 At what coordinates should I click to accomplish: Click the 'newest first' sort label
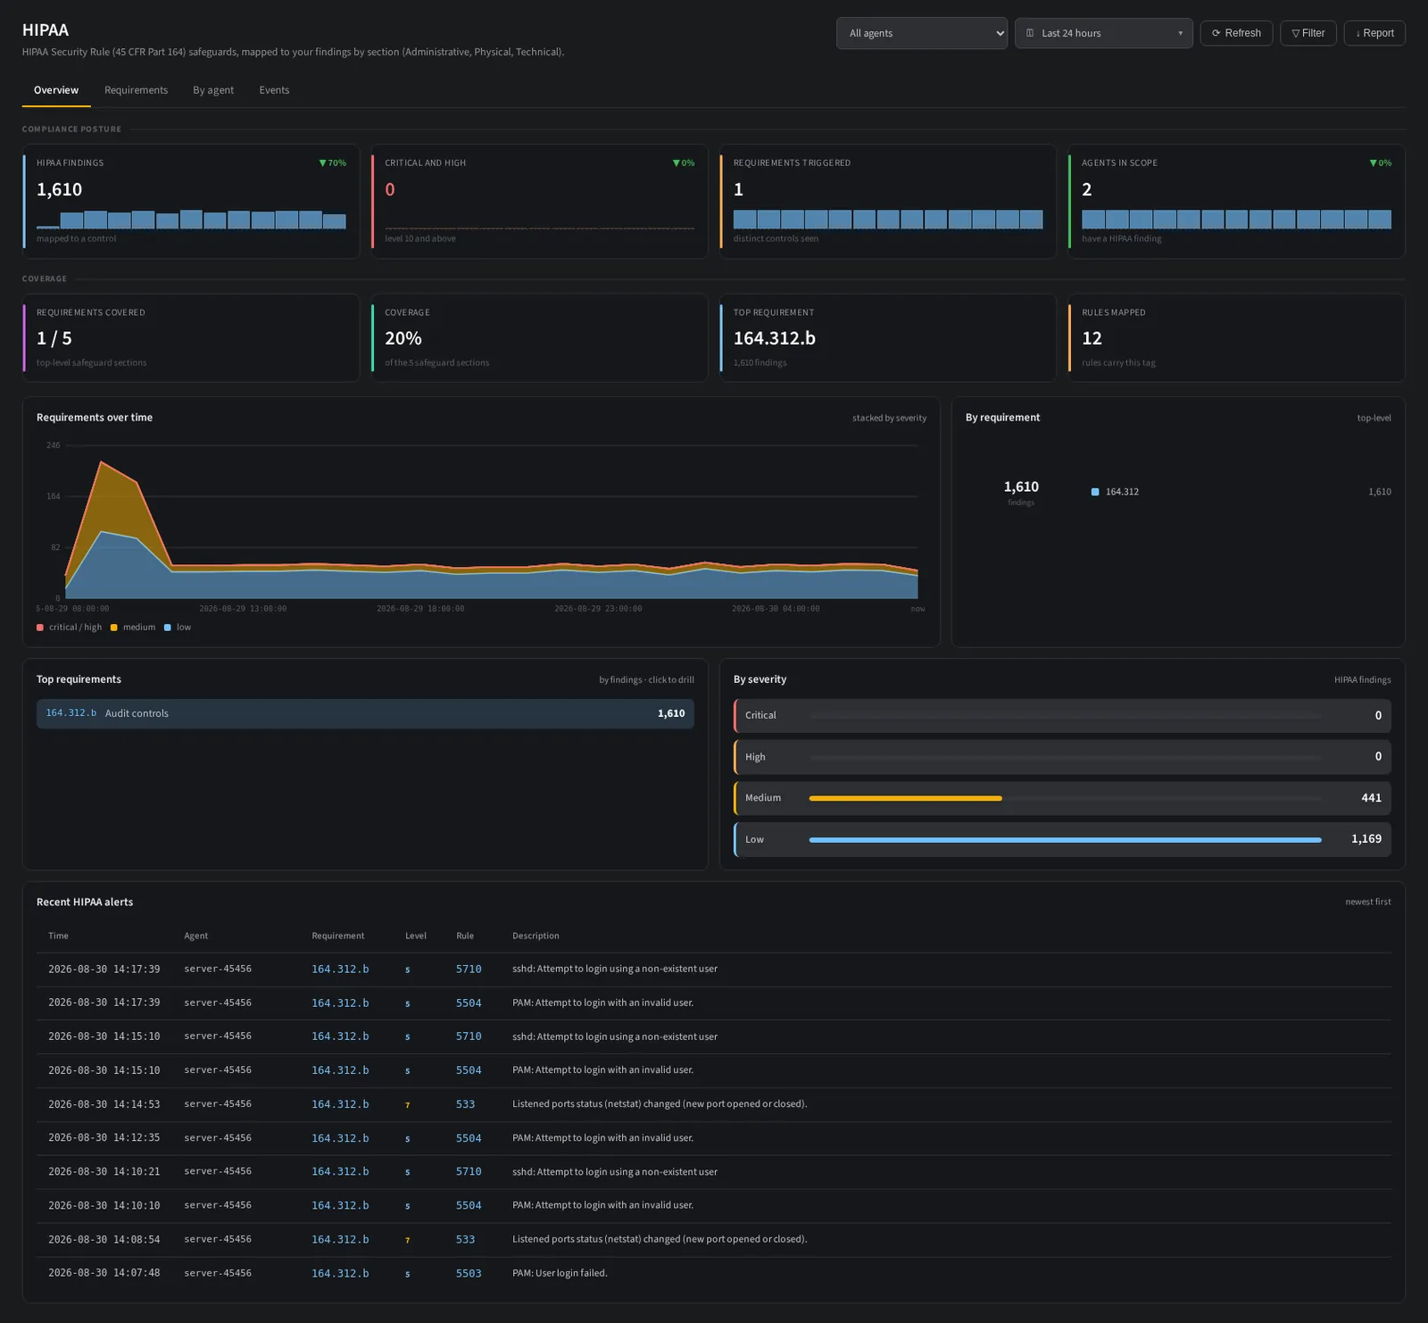(x=1368, y=902)
